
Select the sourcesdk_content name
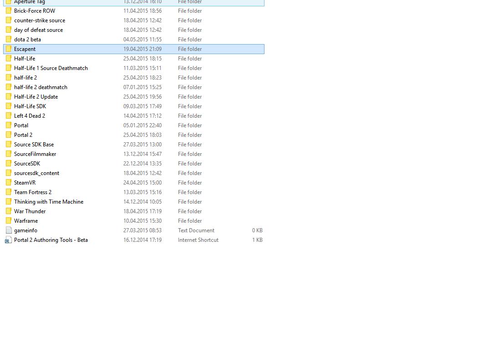pos(36,173)
